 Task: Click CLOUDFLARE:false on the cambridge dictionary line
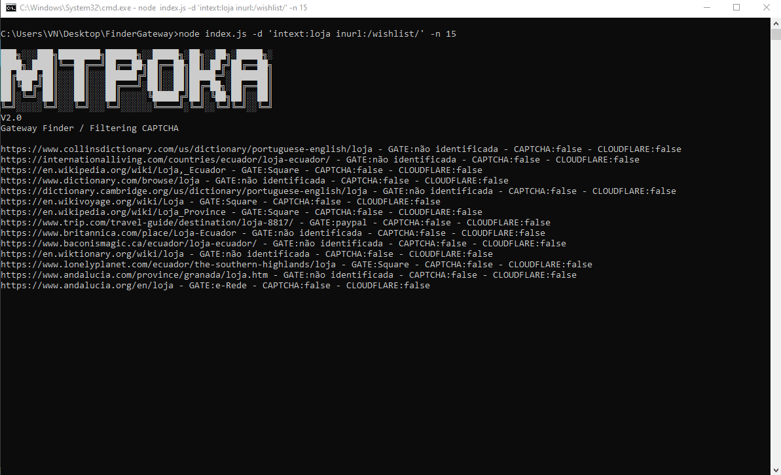tap(634, 191)
